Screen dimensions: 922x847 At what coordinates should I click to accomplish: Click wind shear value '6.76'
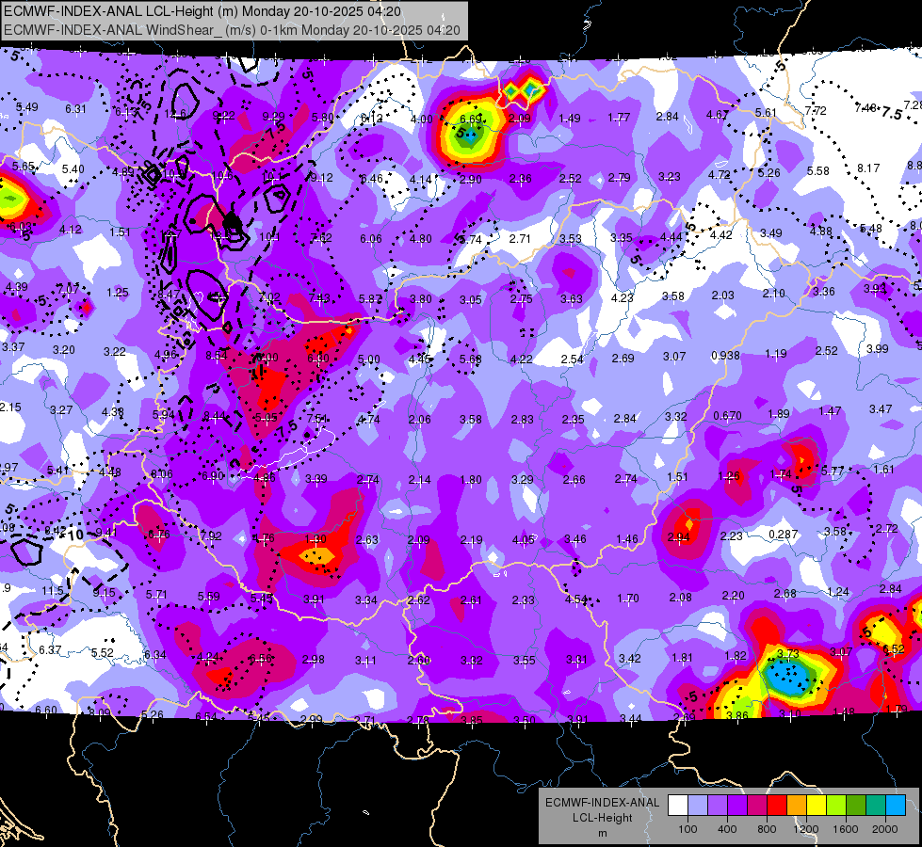(x=159, y=535)
